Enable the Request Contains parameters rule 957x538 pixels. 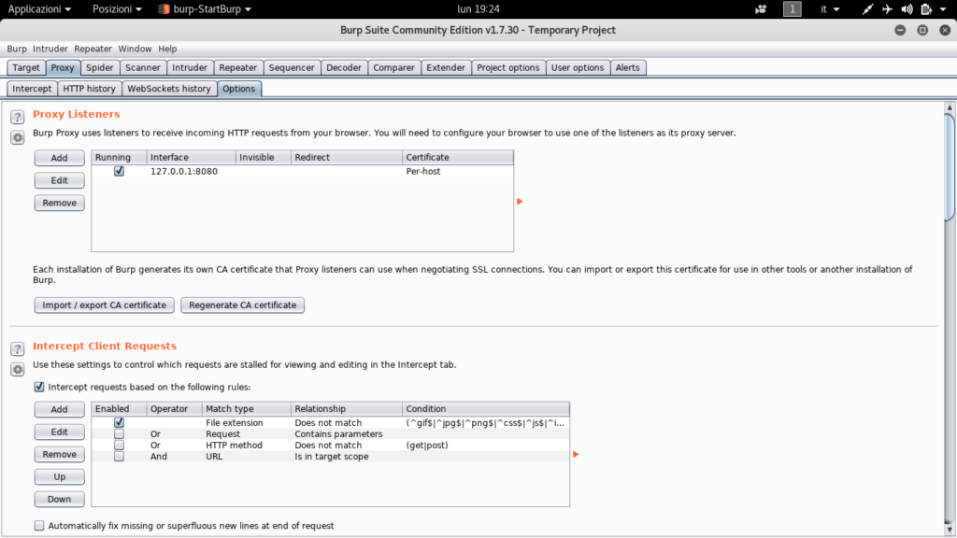click(119, 433)
